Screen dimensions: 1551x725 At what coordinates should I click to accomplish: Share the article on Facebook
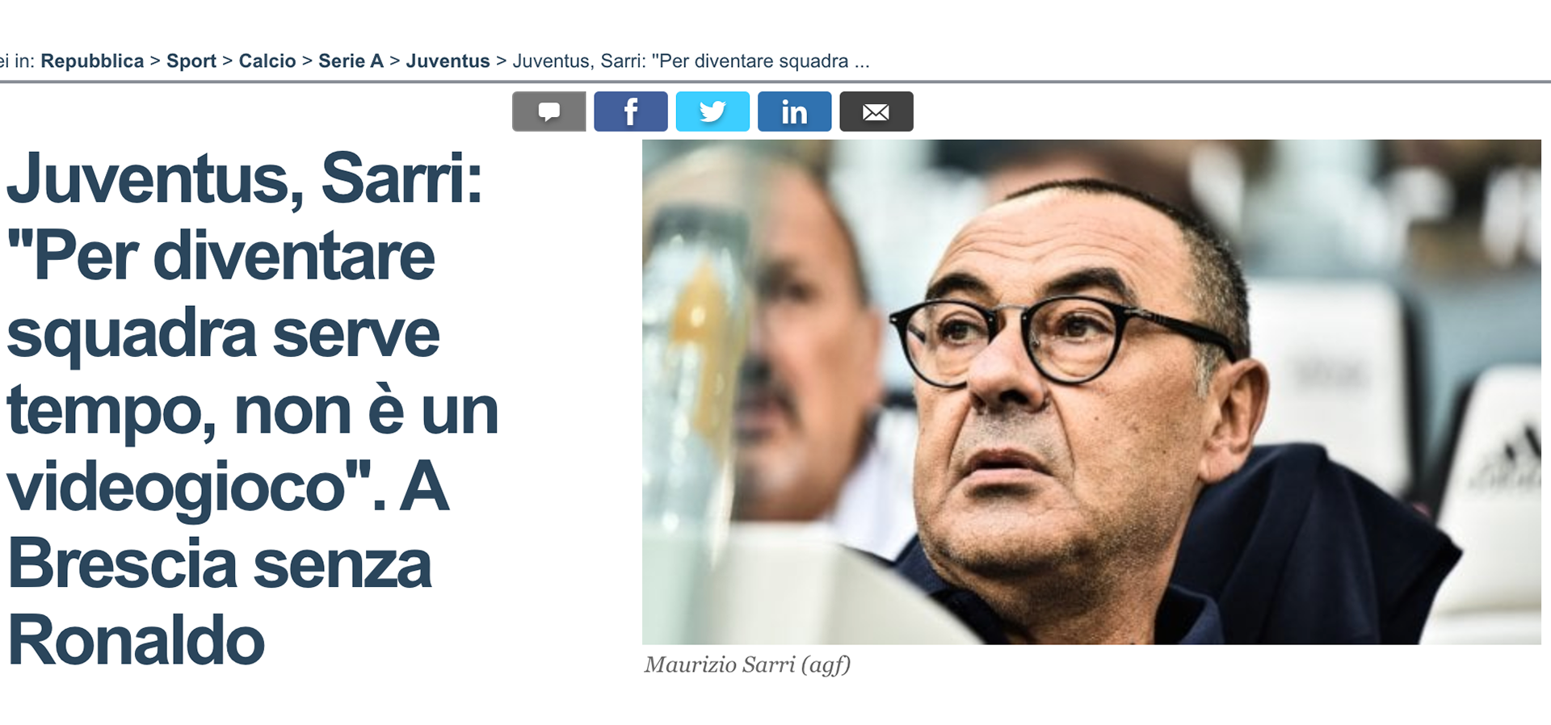click(x=631, y=111)
